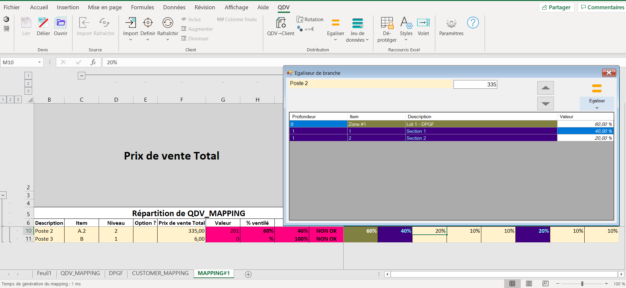Add a new sheet with plus button
626x288 pixels.
click(x=248, y=274)
